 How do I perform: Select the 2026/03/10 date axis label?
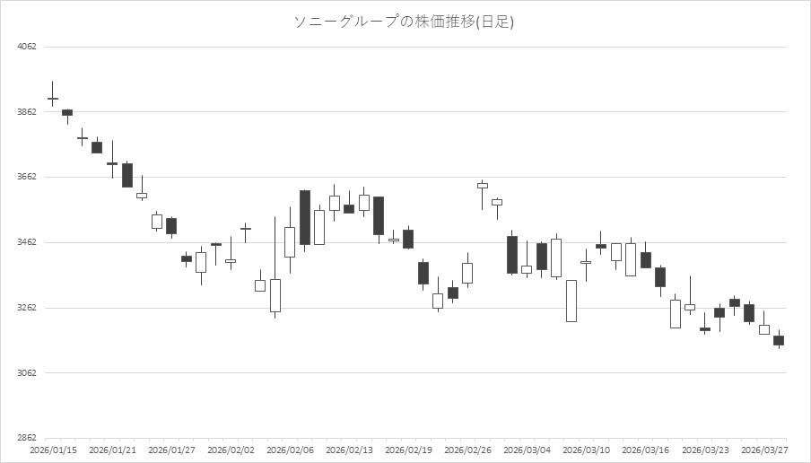[x=587, y=450]
